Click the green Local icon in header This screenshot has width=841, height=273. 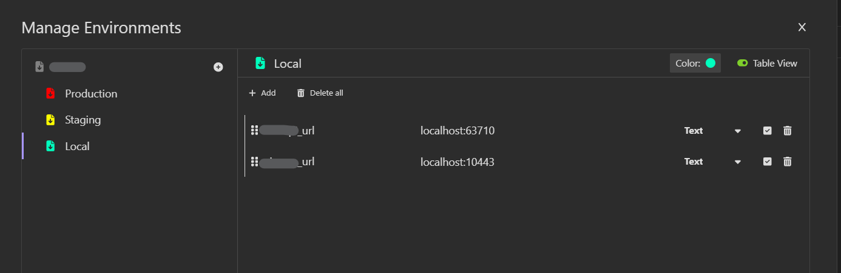click(260, 64)
